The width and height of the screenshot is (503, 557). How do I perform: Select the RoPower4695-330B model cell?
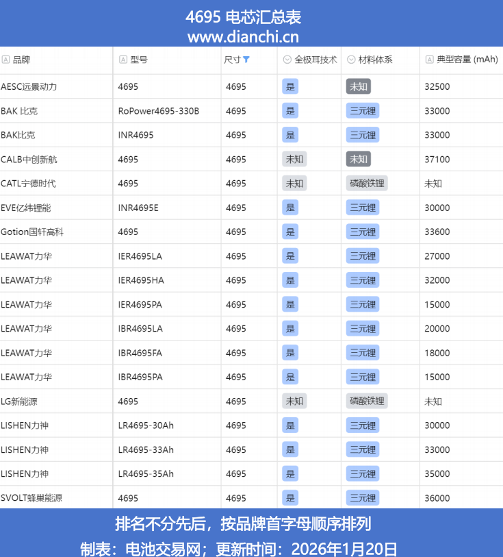[x=158, y=111]
